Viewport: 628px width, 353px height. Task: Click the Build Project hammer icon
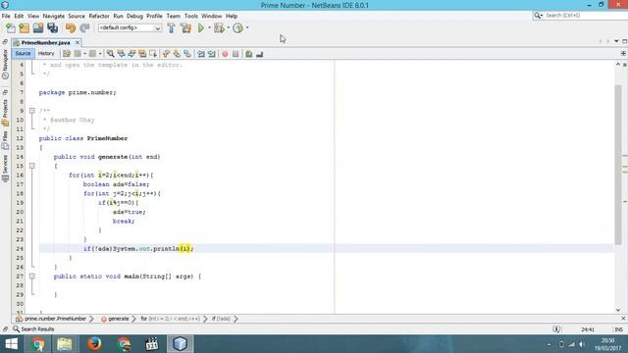tap(171, 28)
